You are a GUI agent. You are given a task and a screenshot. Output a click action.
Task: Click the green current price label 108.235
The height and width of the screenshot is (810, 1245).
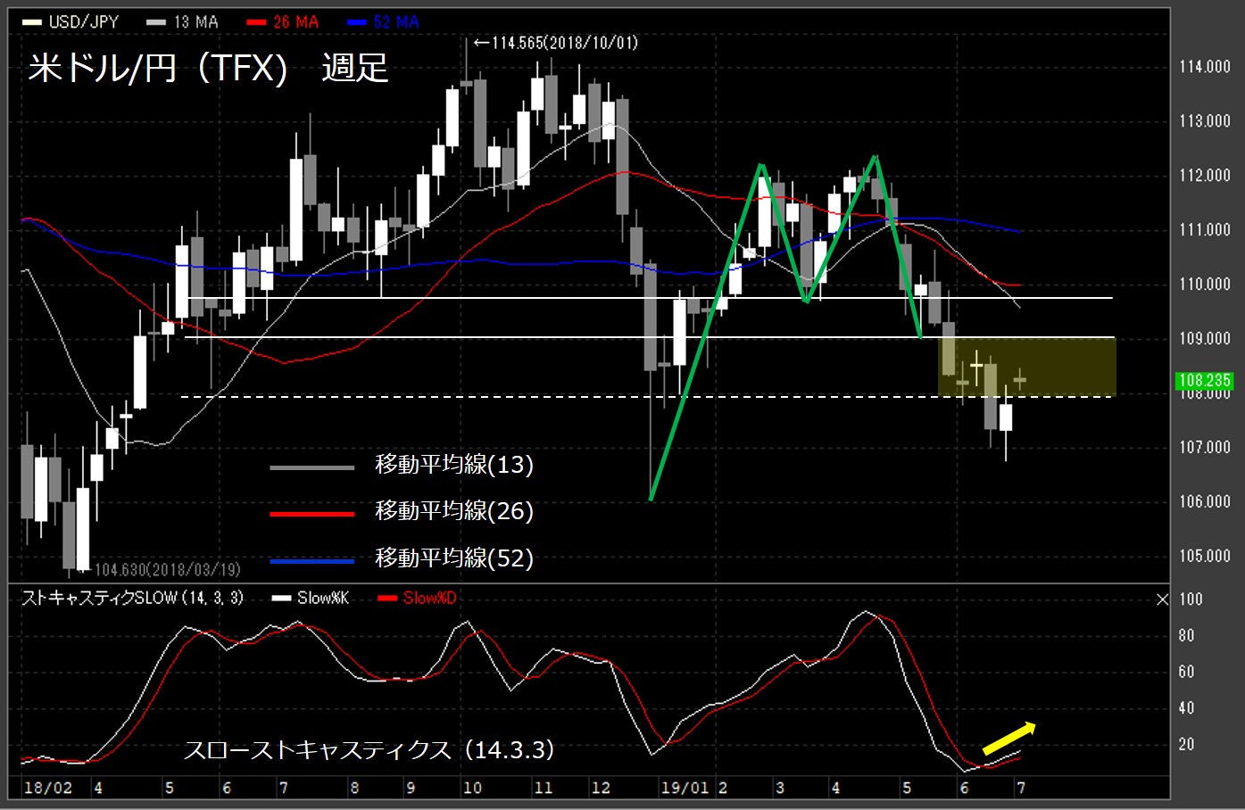tap(1204, 381)
